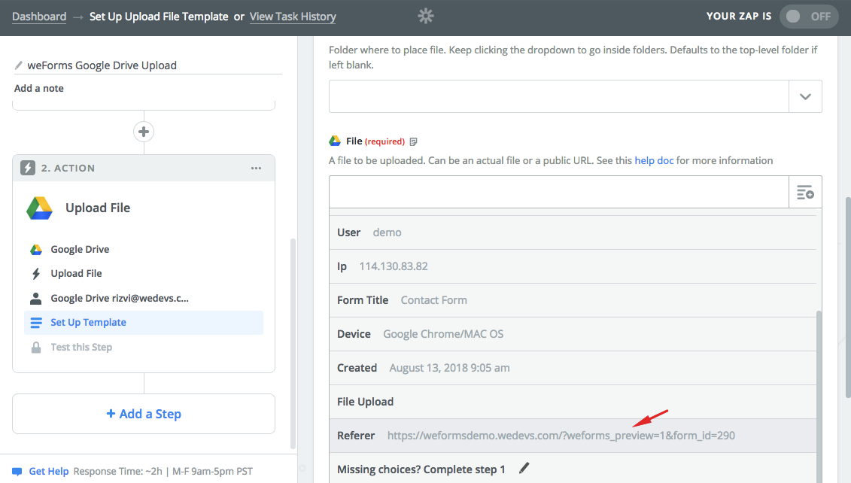Select the Referer URL field option
This screenshot has height=483, width=851.
(573, 436)
